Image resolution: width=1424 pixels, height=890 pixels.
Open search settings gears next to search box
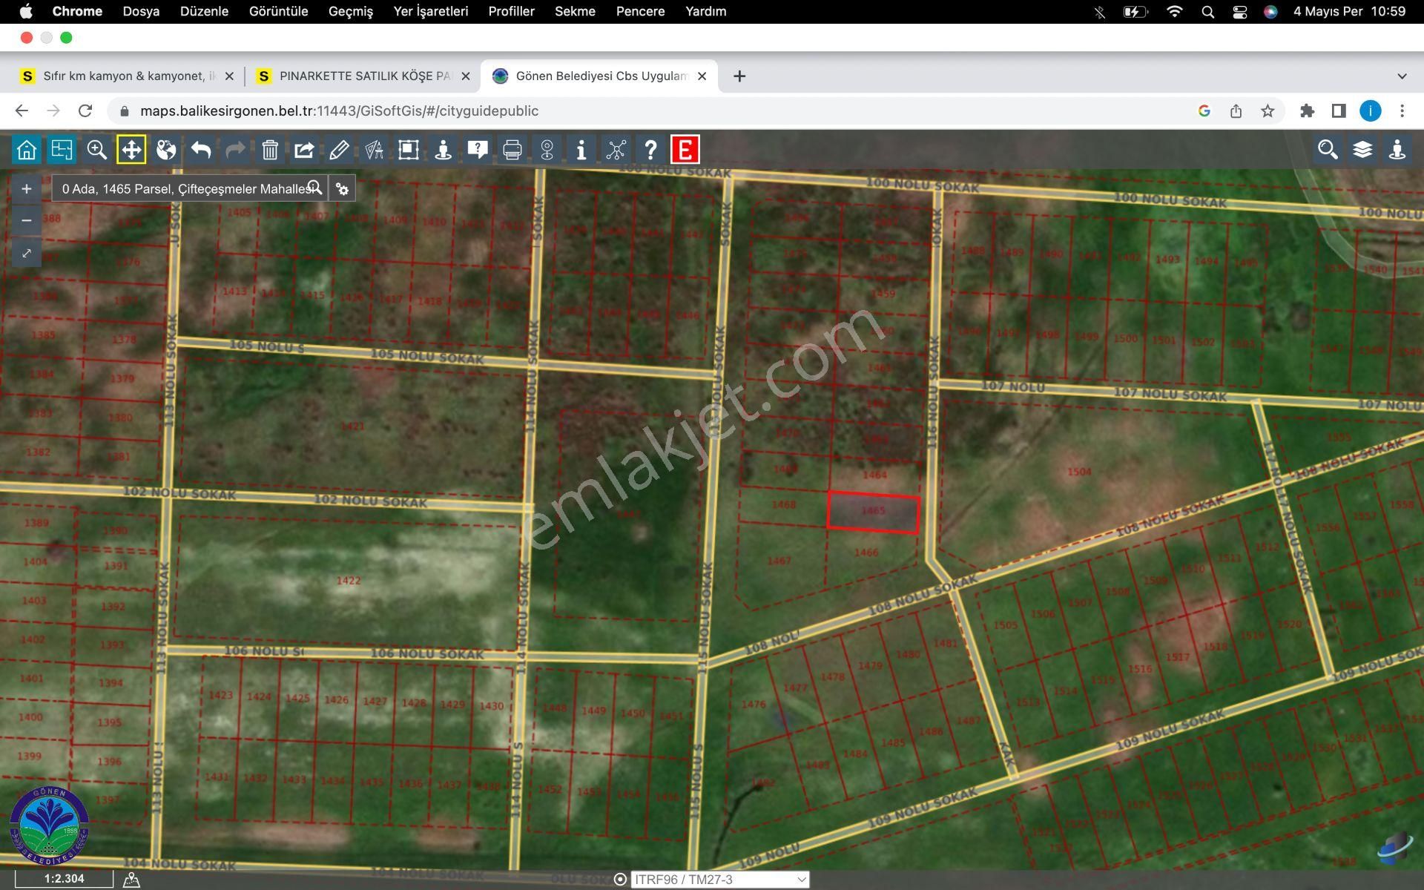[x=342, y=188]
